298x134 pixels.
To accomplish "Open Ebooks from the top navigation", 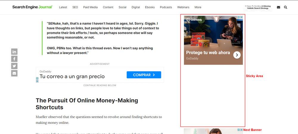I will tap(150, 7).
